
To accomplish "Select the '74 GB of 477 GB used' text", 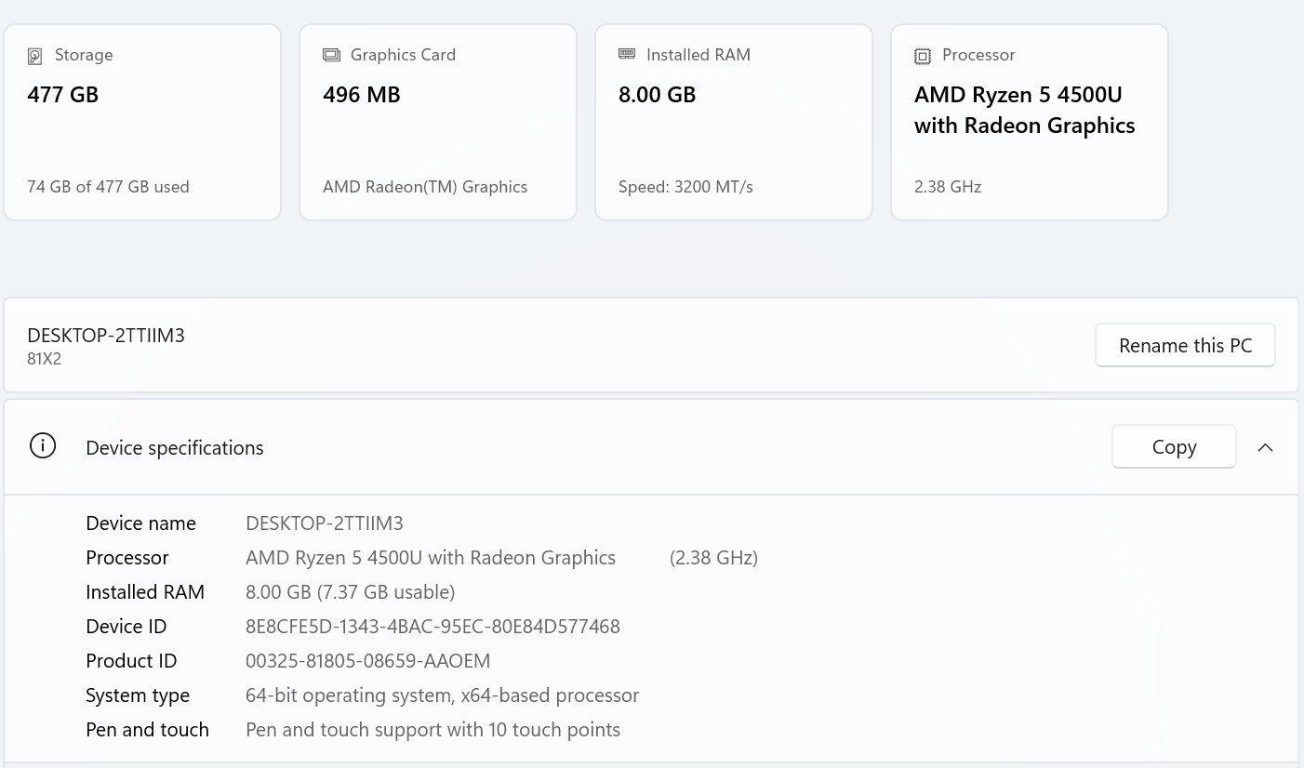I will pos(108,187).
